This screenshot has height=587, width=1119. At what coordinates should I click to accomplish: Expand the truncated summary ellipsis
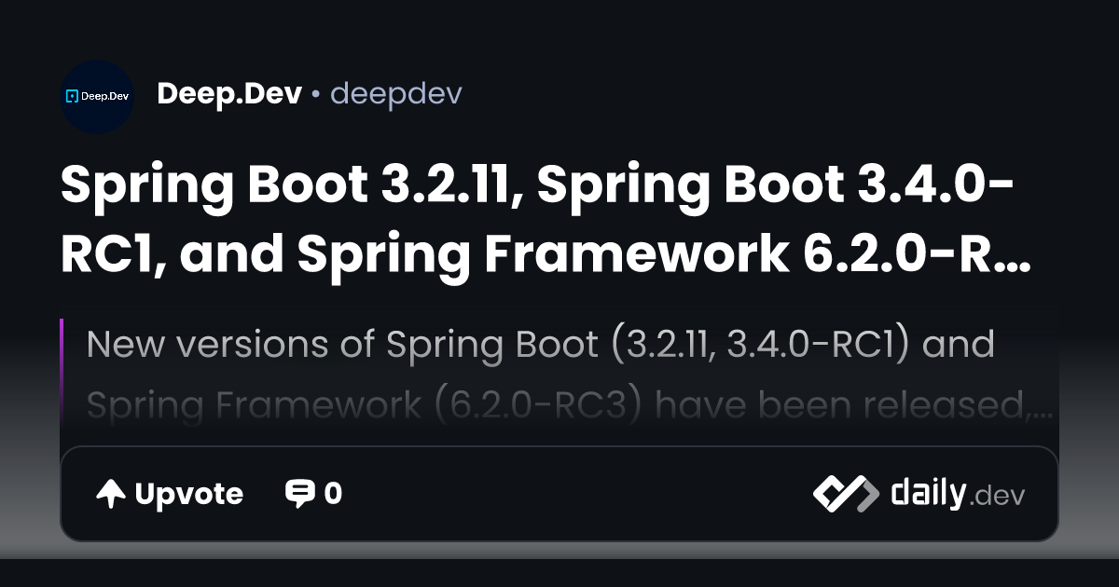tap(1044, 406)
